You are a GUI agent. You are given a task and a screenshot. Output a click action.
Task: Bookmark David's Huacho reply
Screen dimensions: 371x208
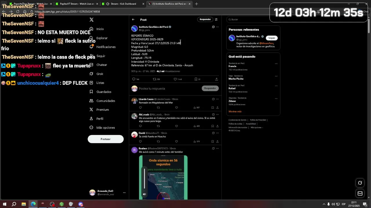click(x=212, y=141)
